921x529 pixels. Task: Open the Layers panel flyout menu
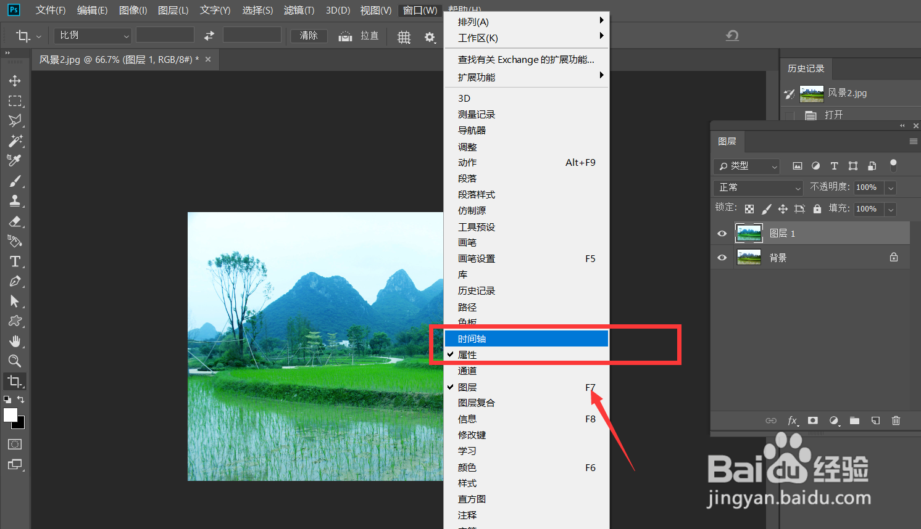coord(913,141)
